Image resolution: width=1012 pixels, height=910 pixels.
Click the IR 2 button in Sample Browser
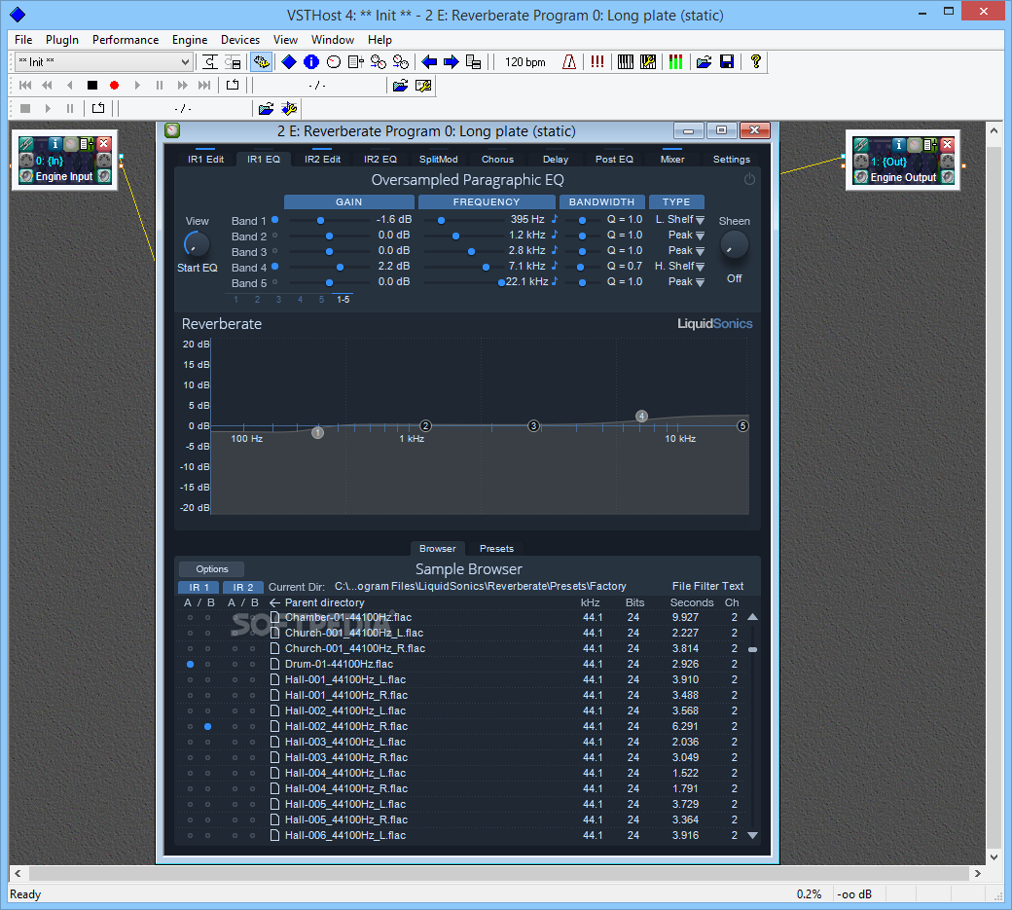click(242, 587)
